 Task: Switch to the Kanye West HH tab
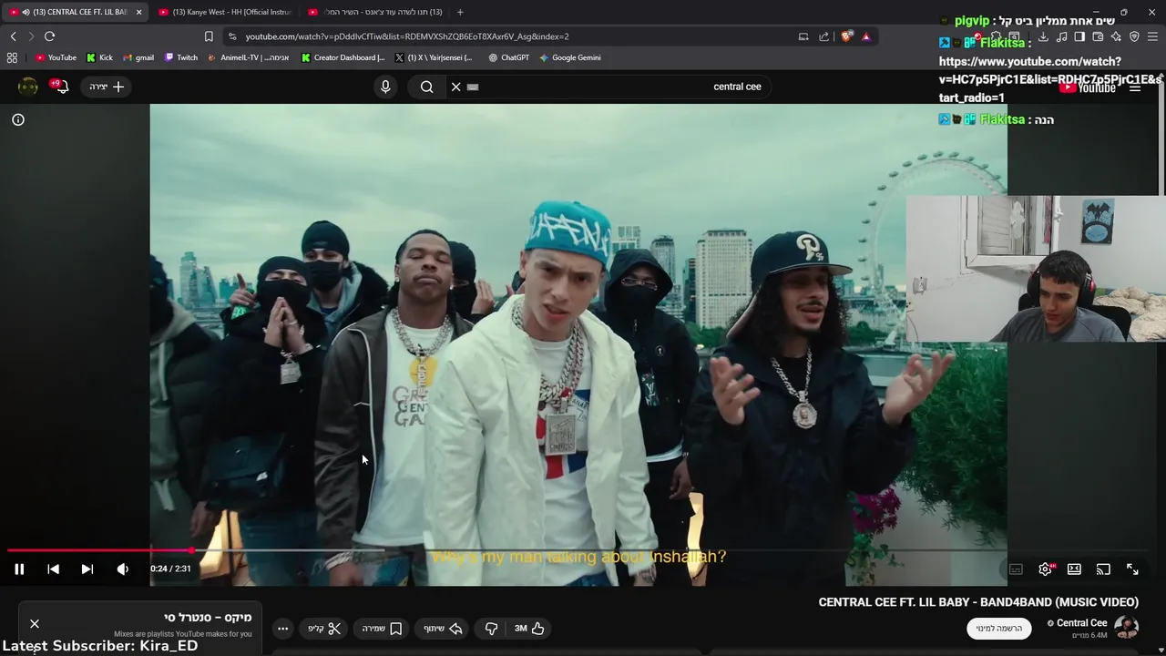coord(225,12)
